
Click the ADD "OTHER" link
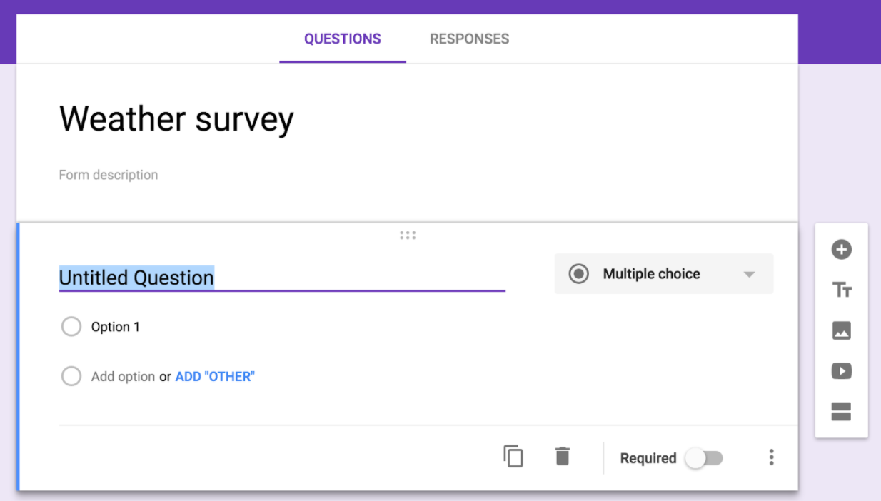point(215,377)
